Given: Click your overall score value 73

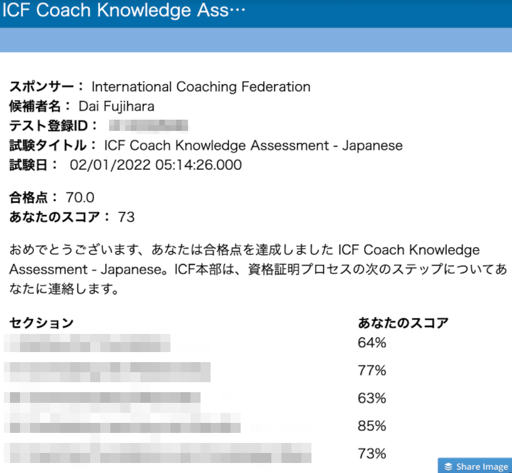Looking at the screenshot, I should 126,217.
